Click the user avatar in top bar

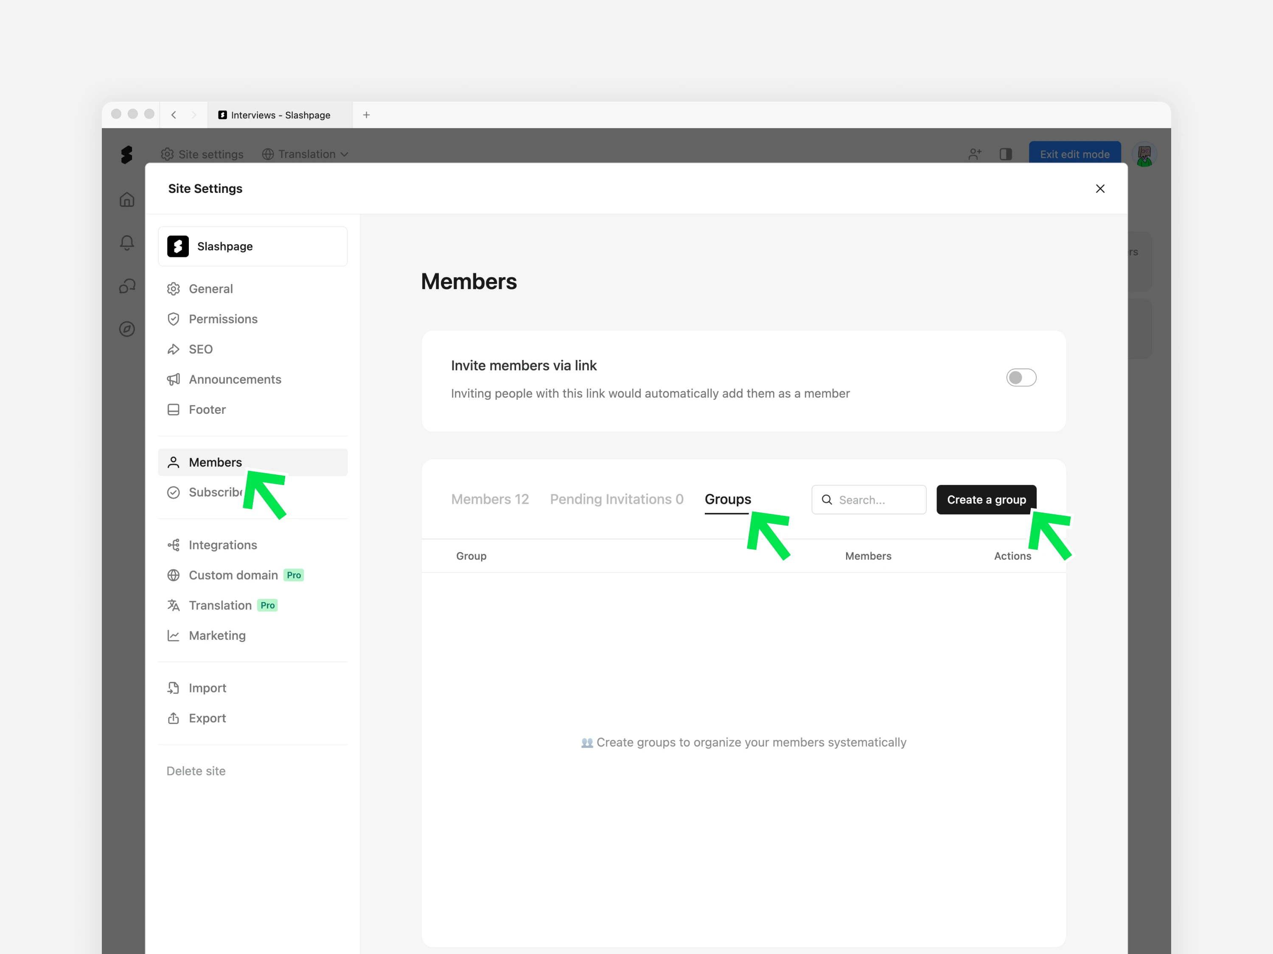pyautogui.click(x=1144, y=154)
